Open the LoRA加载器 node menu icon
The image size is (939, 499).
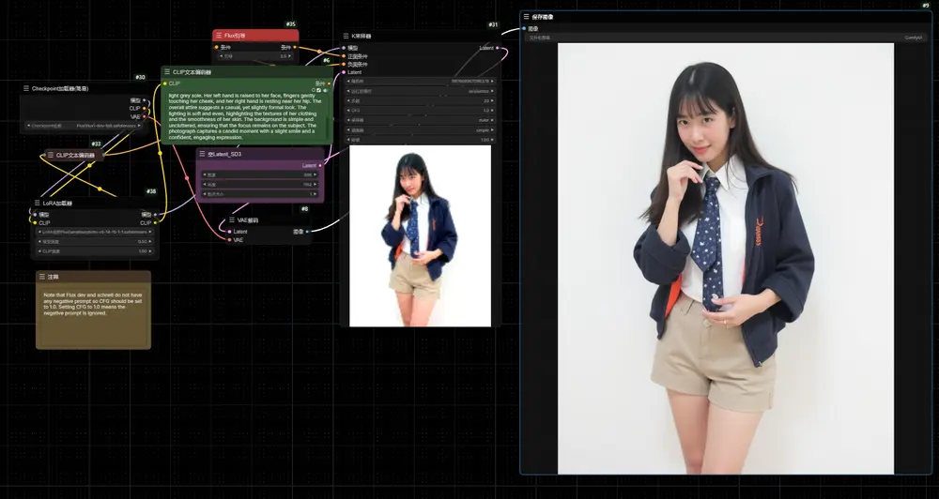38,203
